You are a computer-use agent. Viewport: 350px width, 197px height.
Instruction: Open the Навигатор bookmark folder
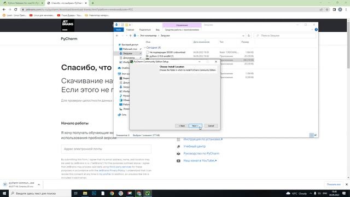[97, 15]
